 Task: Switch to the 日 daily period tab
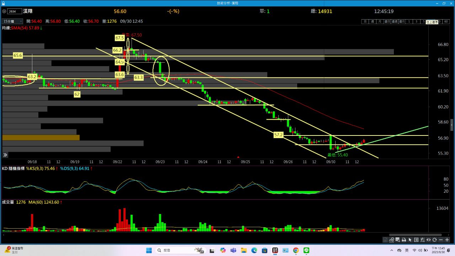pyautogui.click(x=365, y=22)
